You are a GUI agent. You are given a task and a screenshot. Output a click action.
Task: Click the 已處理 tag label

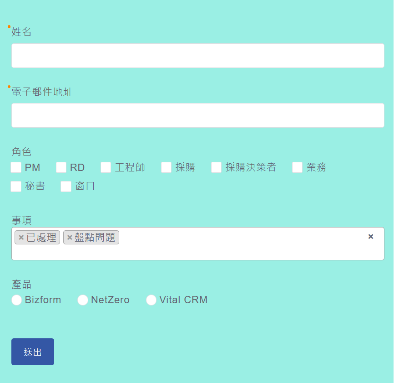[41, 238]
